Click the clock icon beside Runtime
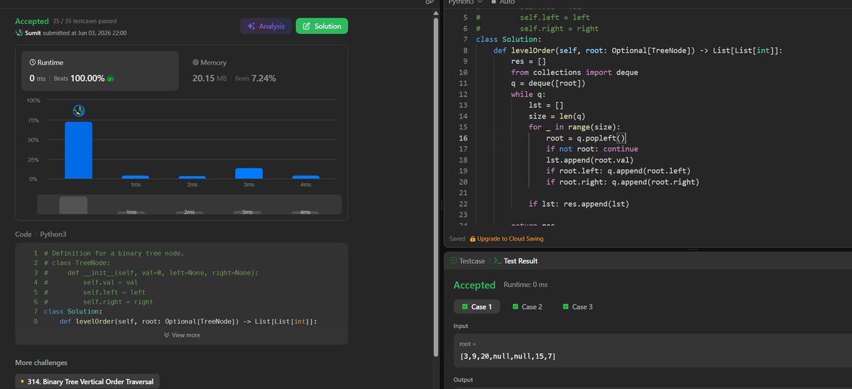Screen dimensions: 852x389 (33, 62)
